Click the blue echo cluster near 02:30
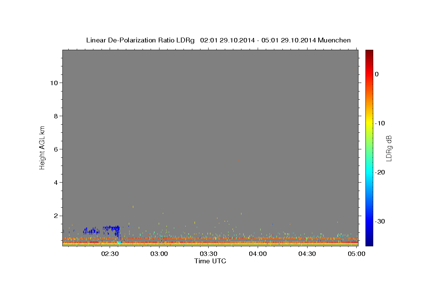Screen dimensions: 443x295 (111, 230)
